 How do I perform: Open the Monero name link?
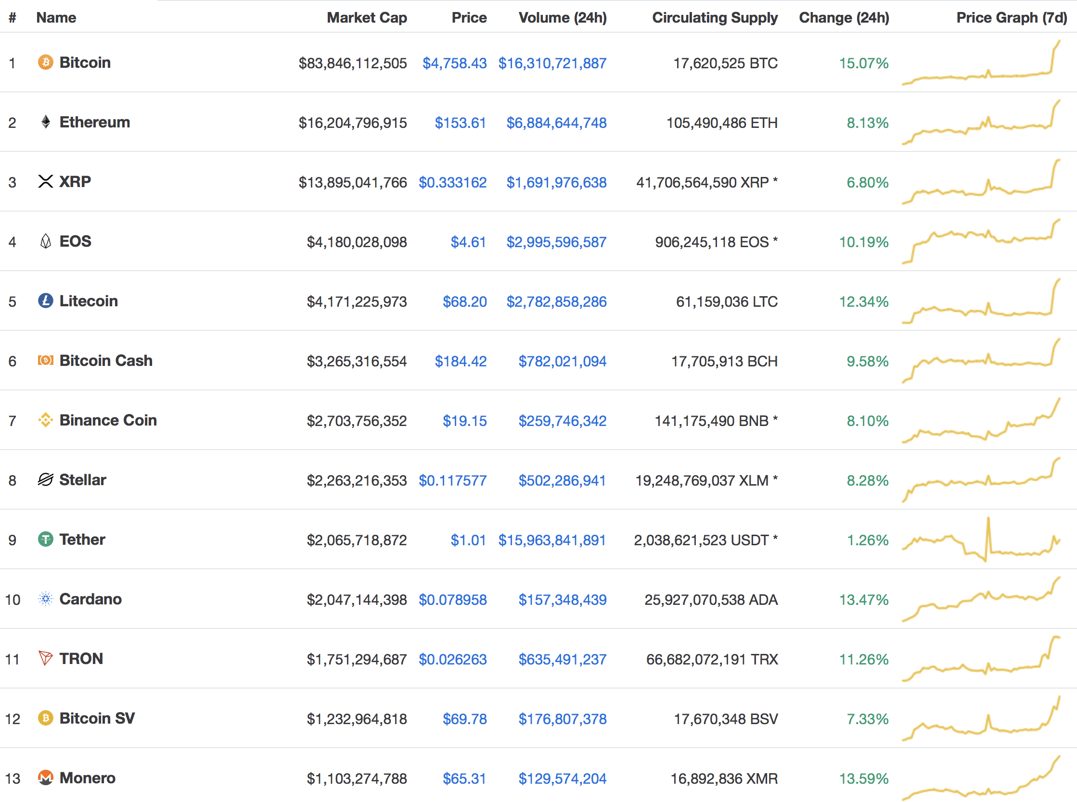point(88,778)
